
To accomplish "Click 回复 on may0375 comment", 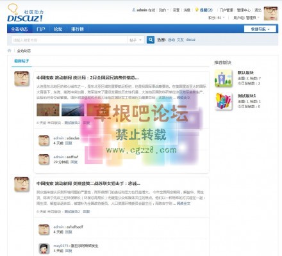I will pyautogui.click(x=69, y=251).
